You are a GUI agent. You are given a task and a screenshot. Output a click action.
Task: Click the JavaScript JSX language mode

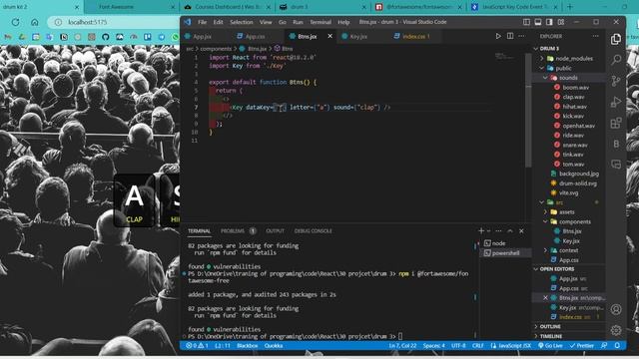(511, 346)
